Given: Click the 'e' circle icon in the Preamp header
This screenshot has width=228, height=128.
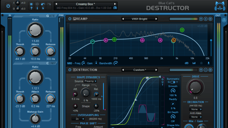Looking at the screenshot, I should coord(210,19).
